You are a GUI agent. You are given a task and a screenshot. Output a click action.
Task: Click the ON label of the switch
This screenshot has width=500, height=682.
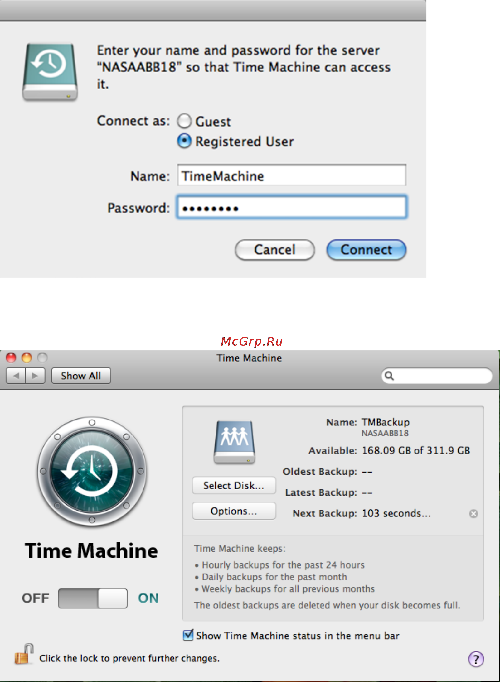(x=148, y=598)
